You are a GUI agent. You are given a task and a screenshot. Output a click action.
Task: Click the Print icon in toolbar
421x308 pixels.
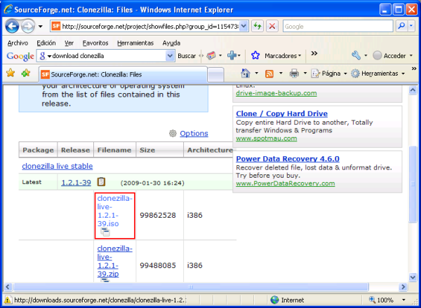pyautogui.click(x=294, y=73)
